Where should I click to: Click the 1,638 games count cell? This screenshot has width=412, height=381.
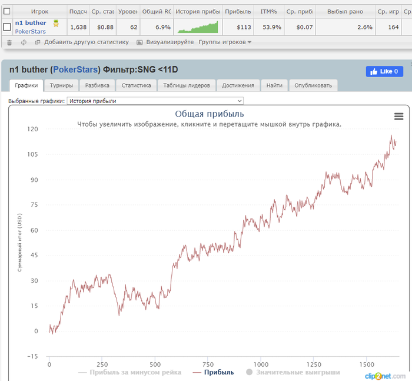[78, 27]
